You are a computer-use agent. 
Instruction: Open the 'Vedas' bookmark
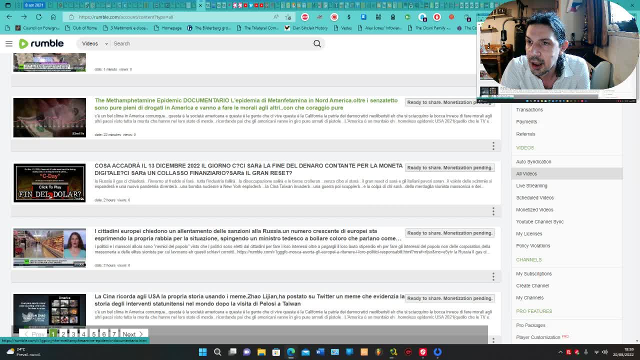(x=342, y=28)
